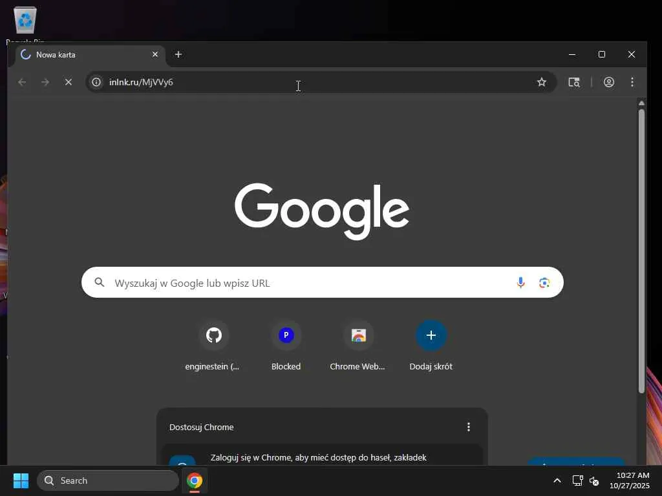Open Chrome from the taskbar

click(x=194, y=480)
